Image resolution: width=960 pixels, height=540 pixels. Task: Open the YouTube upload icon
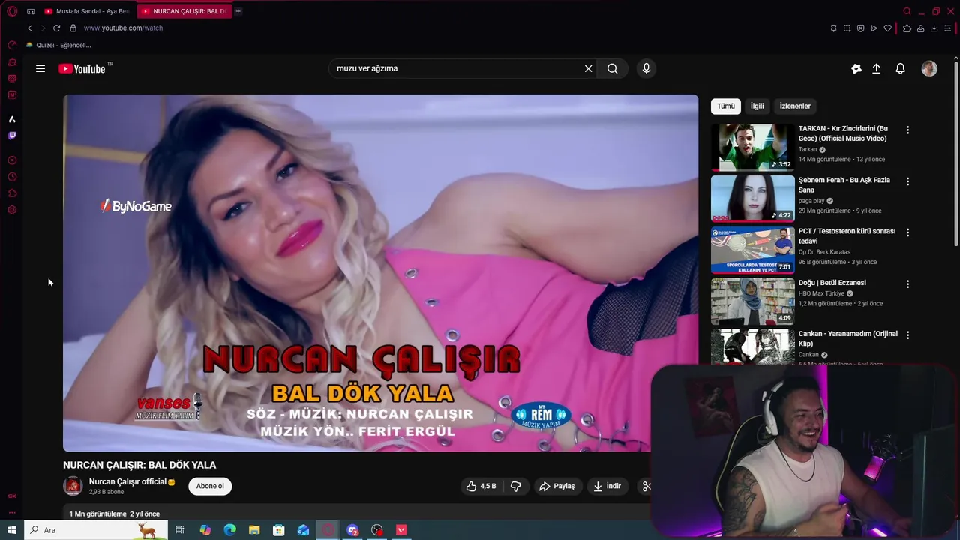point(876,68)
